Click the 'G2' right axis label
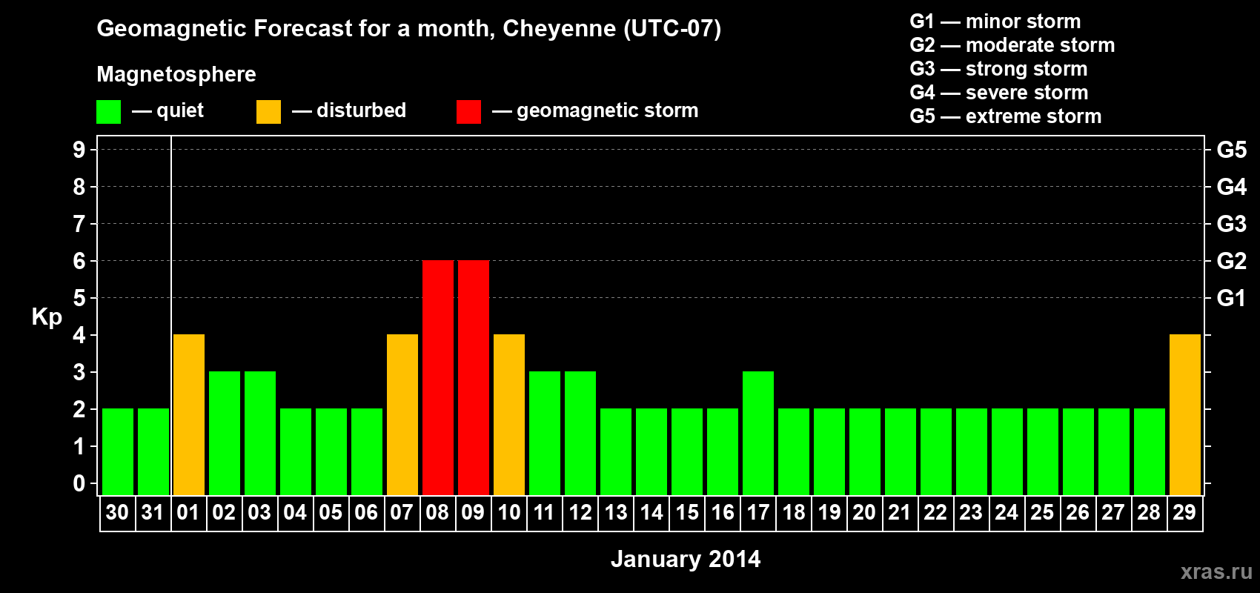 click(x=1232, y=261)
